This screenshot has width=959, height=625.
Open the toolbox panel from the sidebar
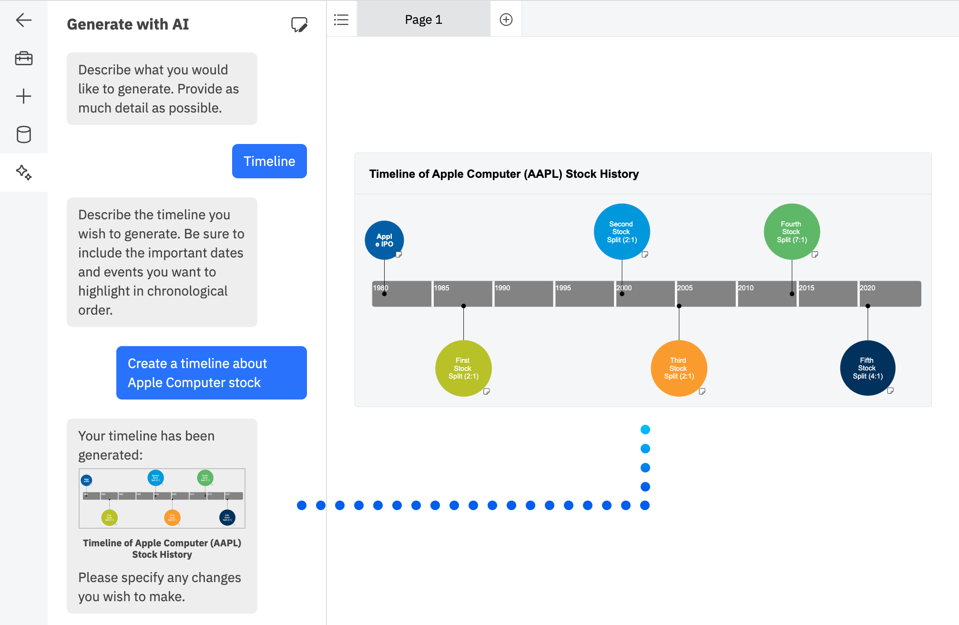(23, 58)
